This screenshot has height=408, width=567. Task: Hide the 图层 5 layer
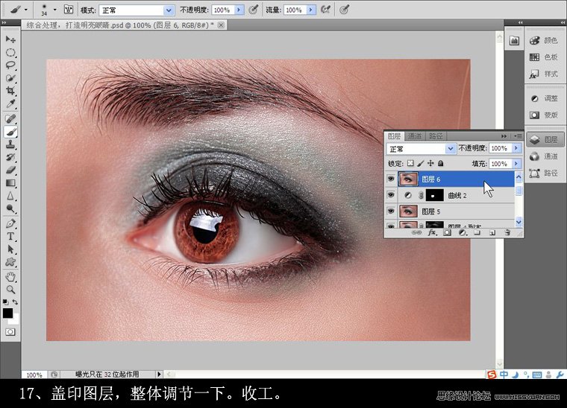click(x=391, y=211)
